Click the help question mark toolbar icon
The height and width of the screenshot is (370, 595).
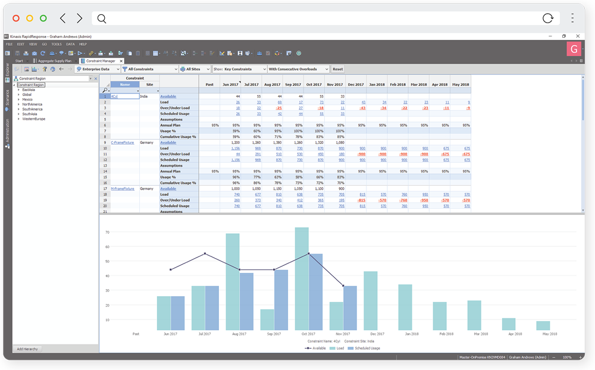pyautogui.click(x=298, y=53)
